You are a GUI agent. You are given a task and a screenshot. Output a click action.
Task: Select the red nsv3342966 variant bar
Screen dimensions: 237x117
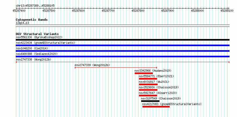(x=144, y=73)
